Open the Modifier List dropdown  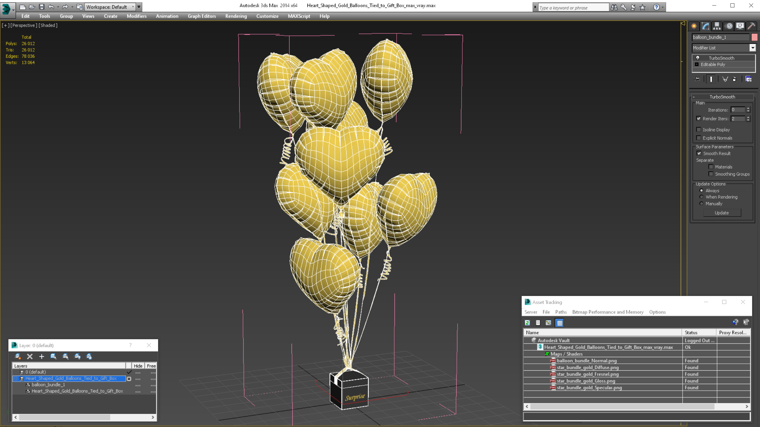coord(753,48)
